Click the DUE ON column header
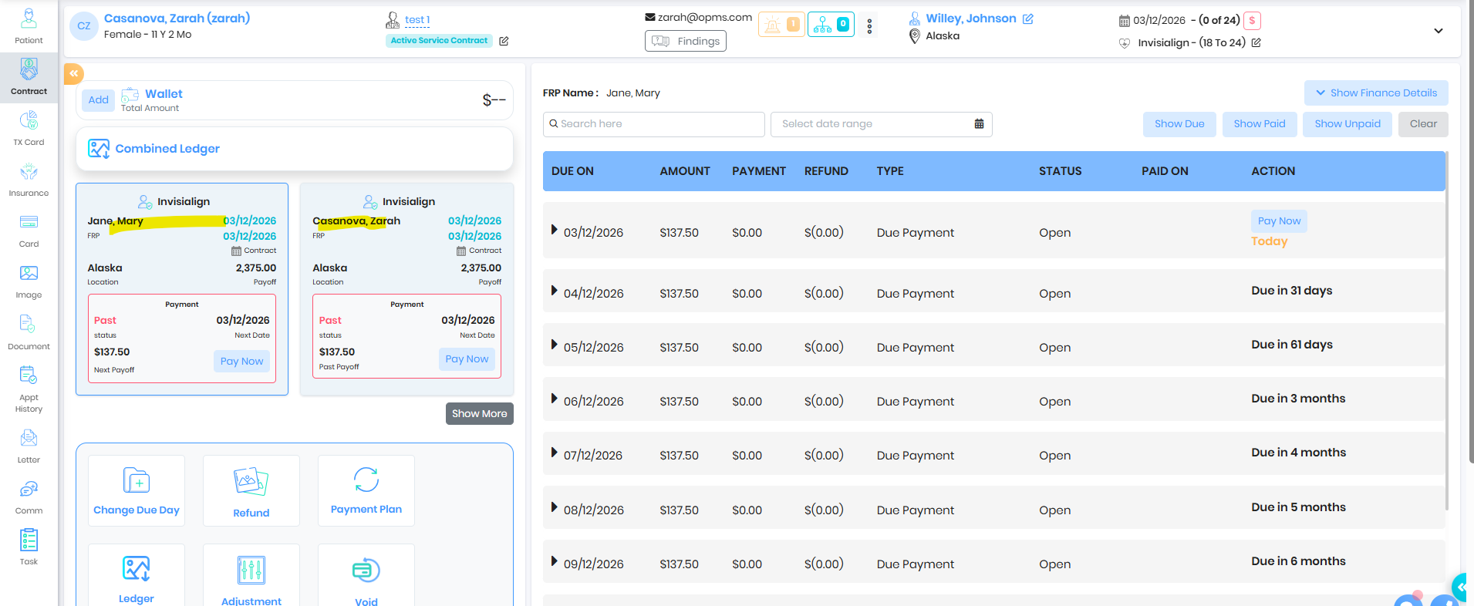Viewport: 1474px width, 606px height. (x=572, y=171)
